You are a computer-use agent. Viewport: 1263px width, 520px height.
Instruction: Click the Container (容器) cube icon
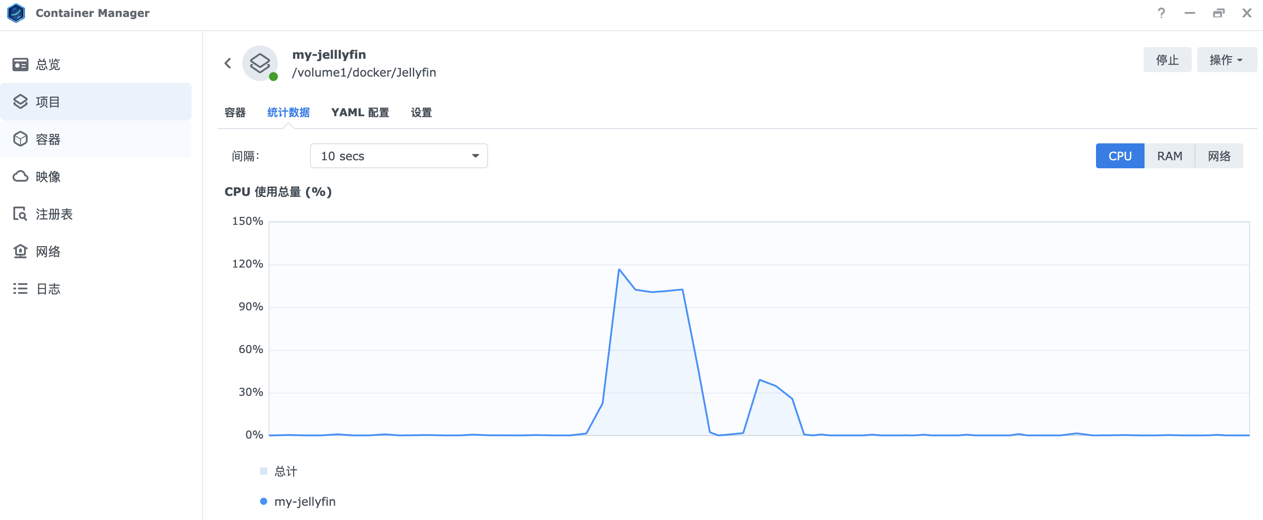click(20, 139)
